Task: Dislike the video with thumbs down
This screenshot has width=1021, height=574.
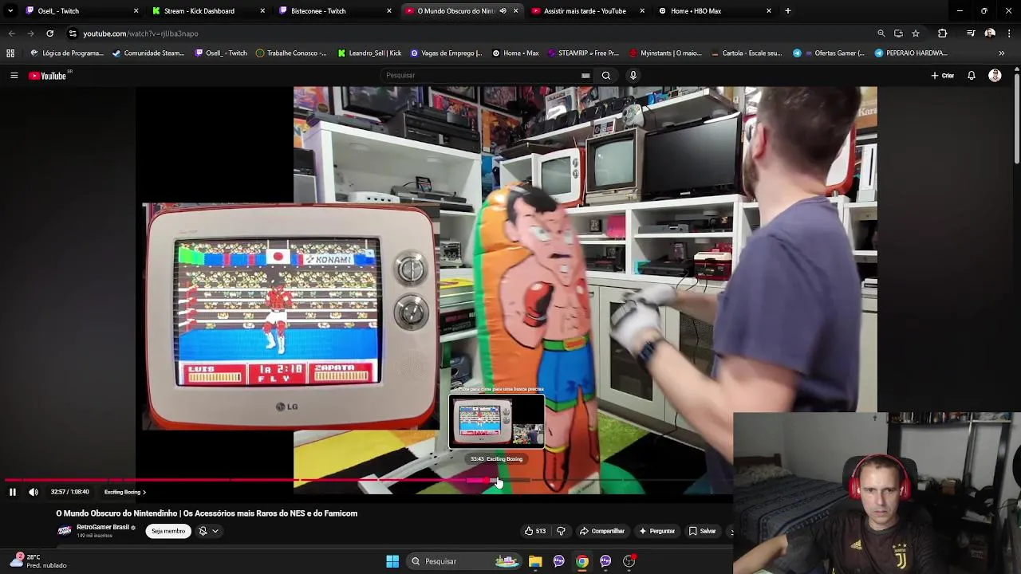Action: tap(561, 531)
